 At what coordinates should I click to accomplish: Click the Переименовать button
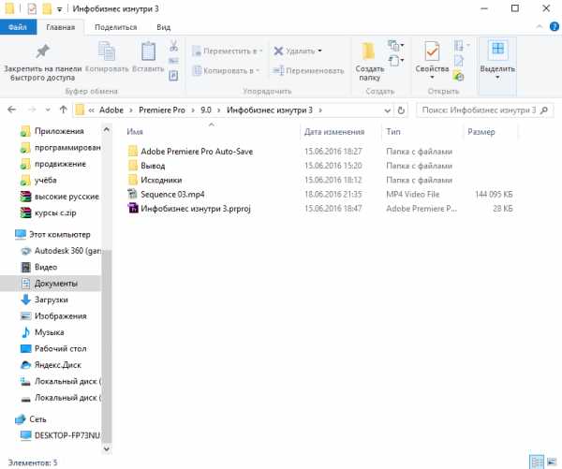pyautogui.click(x=308, y=70)
